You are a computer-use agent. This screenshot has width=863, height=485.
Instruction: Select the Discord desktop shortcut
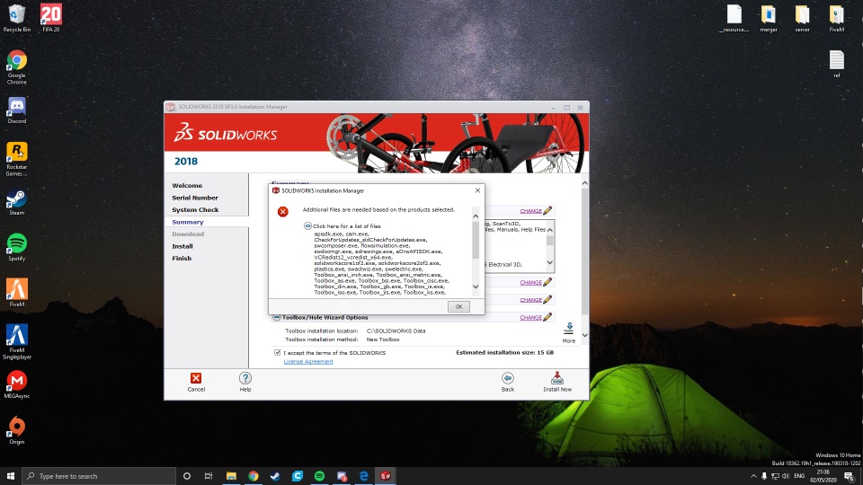(16, 110)
